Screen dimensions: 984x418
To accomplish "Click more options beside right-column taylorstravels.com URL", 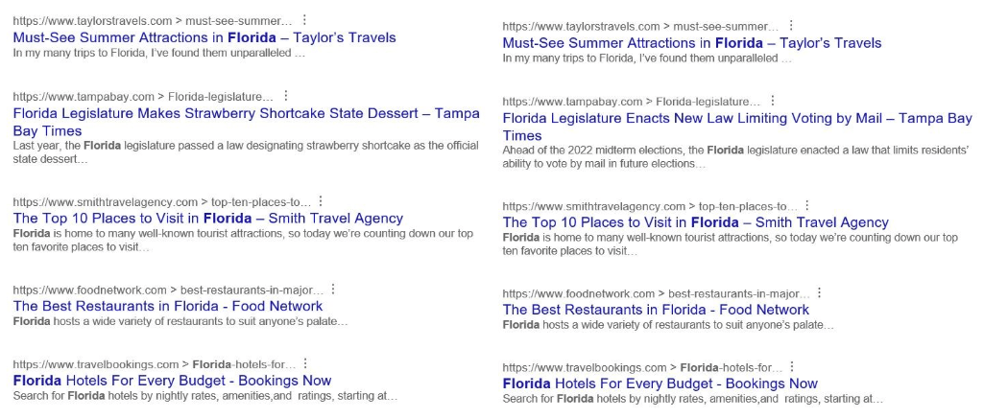I will tap(793, 26).
